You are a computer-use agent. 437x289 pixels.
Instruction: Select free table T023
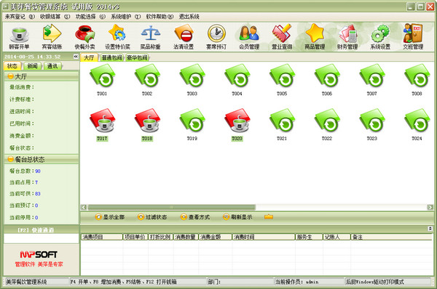[372, 125]
